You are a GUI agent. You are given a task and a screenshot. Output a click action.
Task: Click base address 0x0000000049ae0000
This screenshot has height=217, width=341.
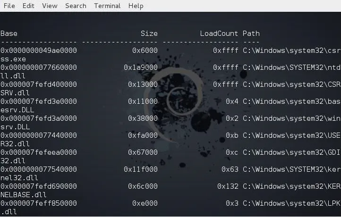point(39,50)
